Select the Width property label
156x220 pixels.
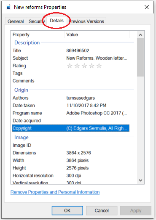tap(19, 160)
